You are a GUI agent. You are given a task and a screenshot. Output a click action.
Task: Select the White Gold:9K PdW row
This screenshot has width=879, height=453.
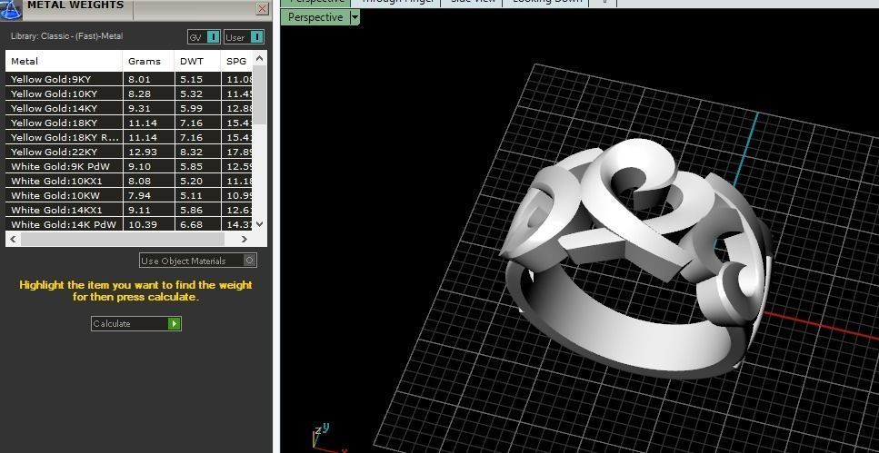[x=129, y=166]
